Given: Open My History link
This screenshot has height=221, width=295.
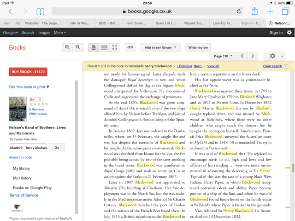Looking at the screenshot, I should pyautogui.click(x=22, y=178).
